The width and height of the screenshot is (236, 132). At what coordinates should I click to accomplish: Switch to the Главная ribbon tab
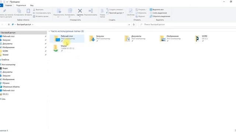click(x=8, y=5)
